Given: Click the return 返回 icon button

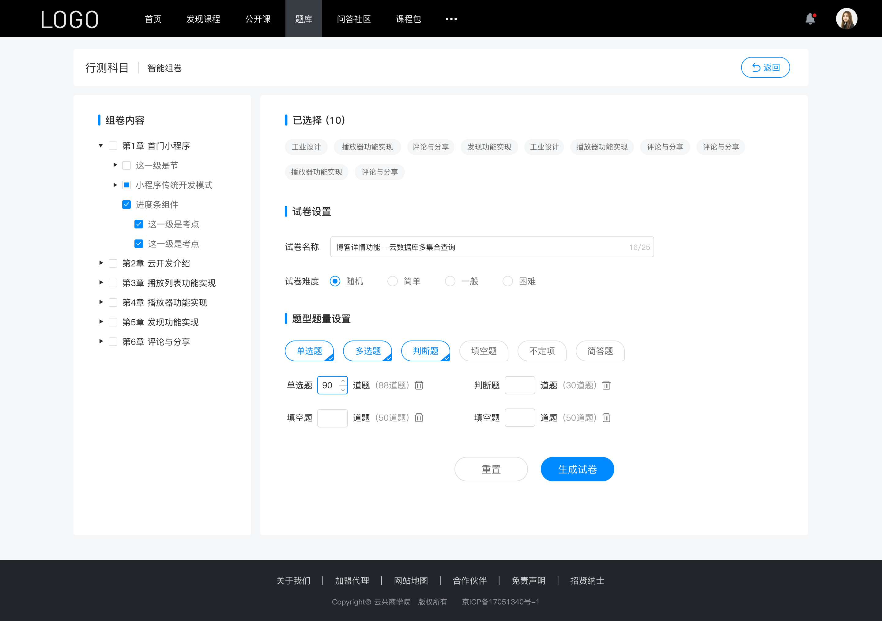Looking at the screenshot, I should click(x=766, y=66).
